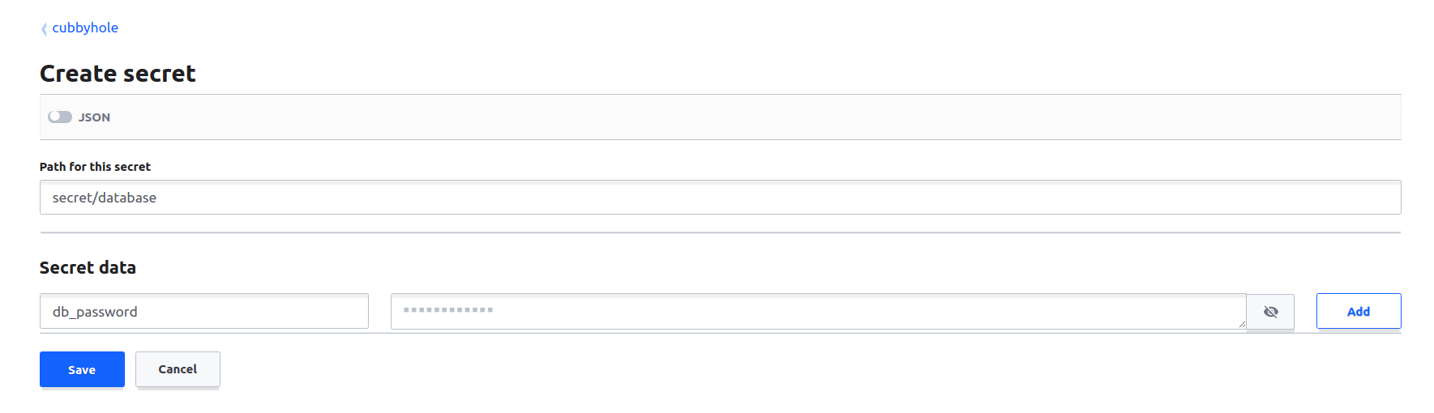1434x413 pixels.
Task: Click the secret/database text in path field
Action: (105, 198)
